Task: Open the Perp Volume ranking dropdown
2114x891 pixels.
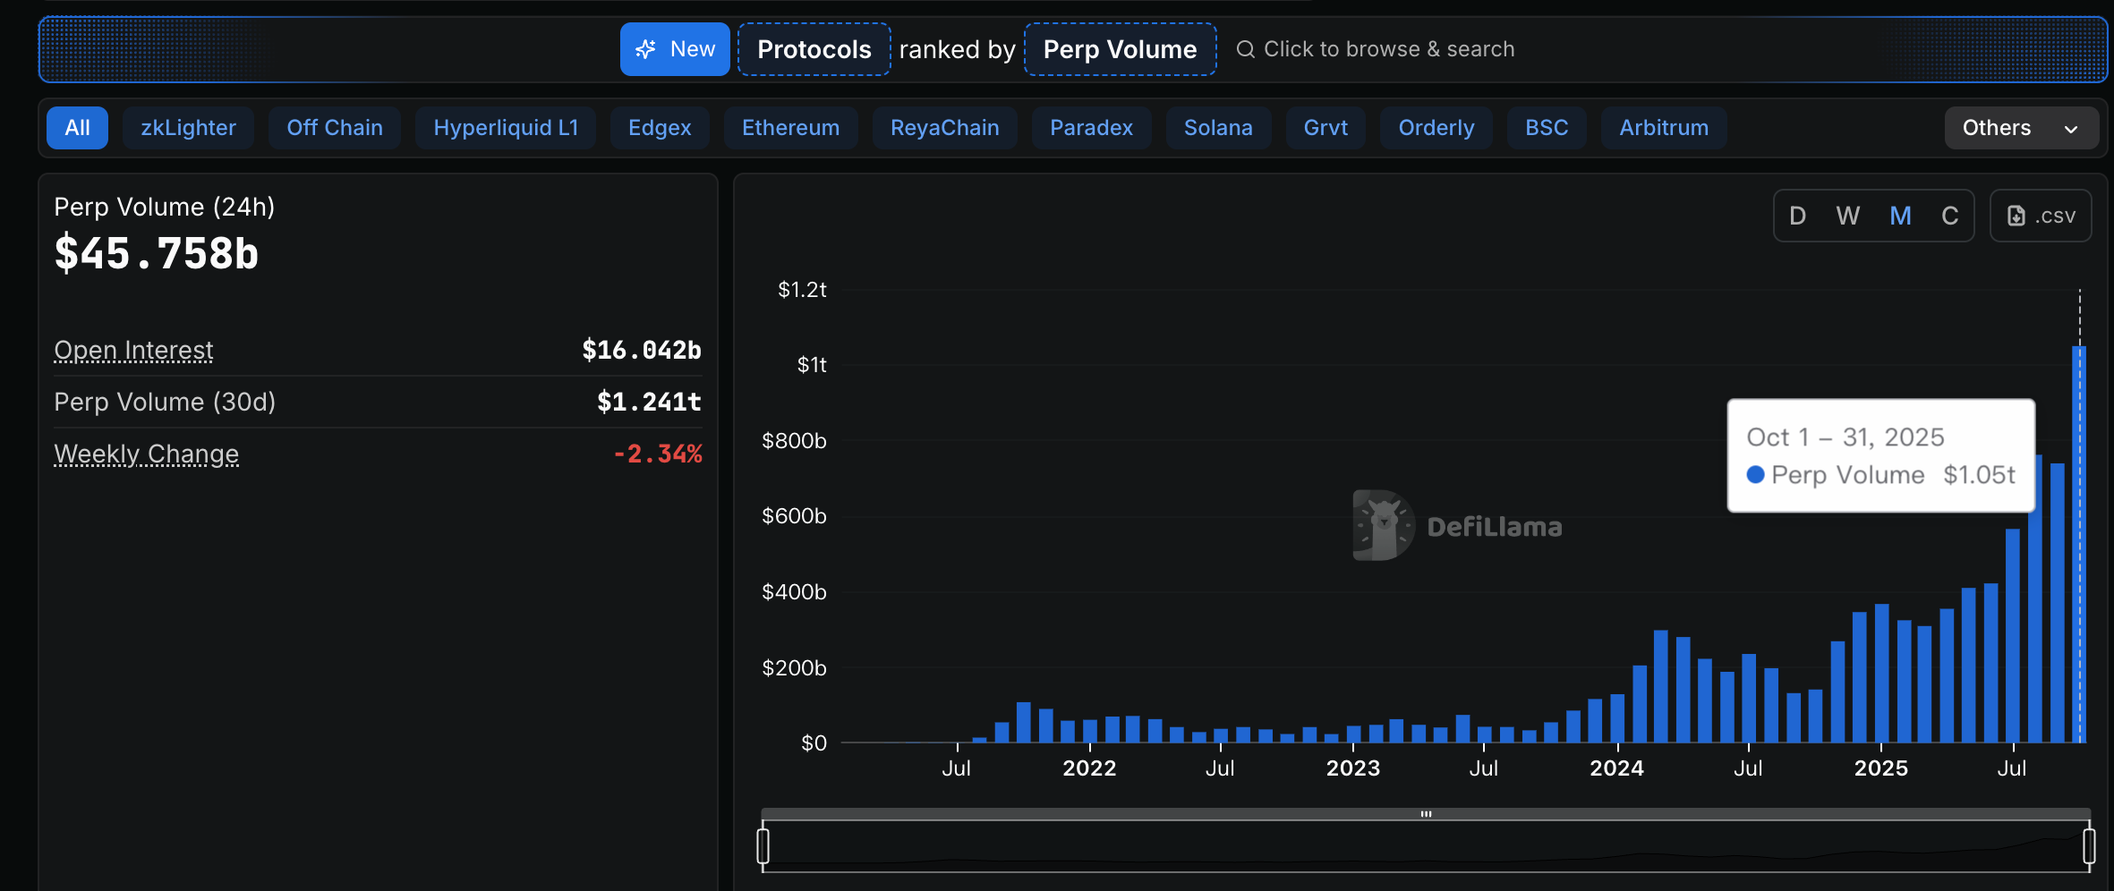Action: pos(1120,49)
